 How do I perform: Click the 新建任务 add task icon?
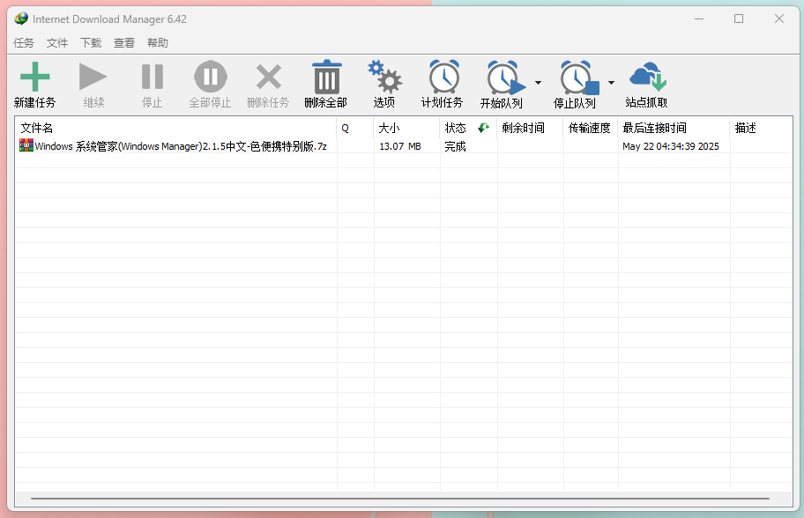34,77
